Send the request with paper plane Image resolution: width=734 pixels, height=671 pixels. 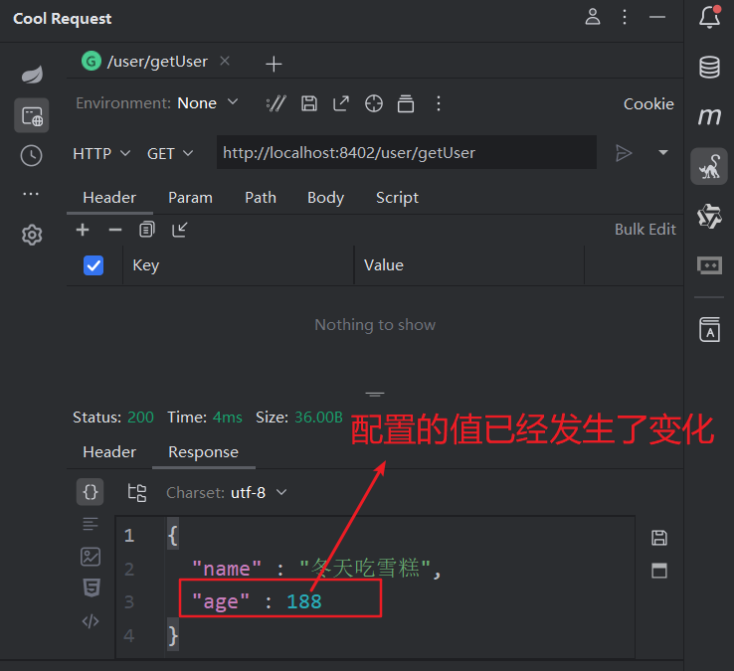click(624, 153)
